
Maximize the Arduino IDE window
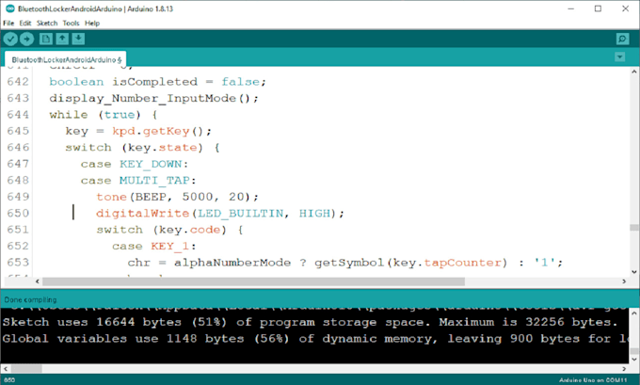[598, 8]
